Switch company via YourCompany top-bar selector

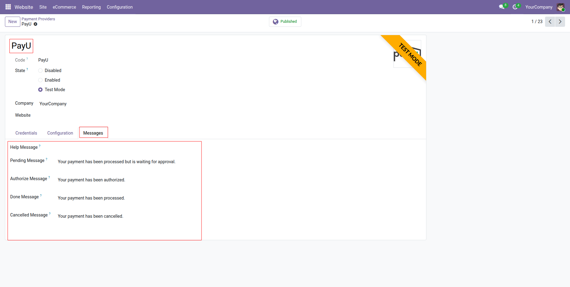[x=539, y=7]
